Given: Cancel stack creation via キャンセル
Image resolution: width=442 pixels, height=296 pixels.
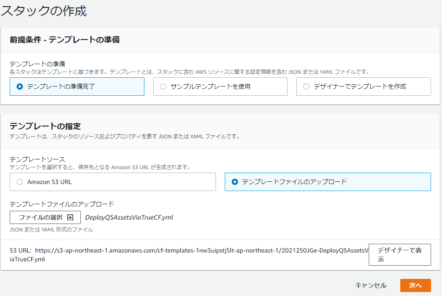Looking at the screenshot, I should [x=370, y=285].
